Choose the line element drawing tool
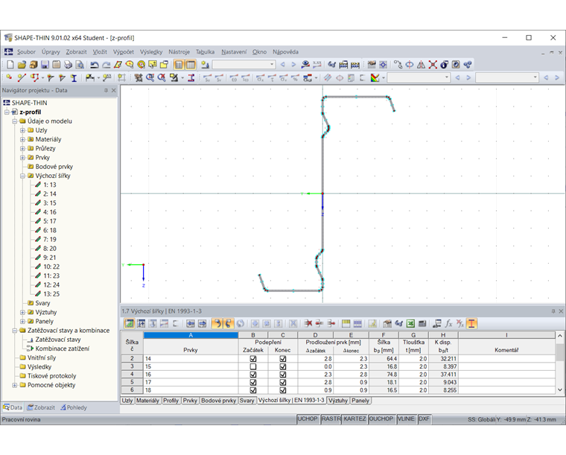 [x=22, y=77]
